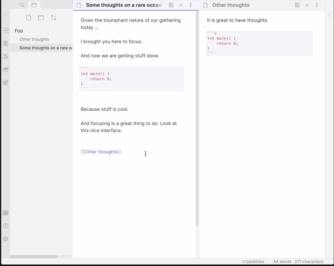334x266 pixels.
Task: Open more options for 'Some thoughts' pane
Action: click(191, 5)
